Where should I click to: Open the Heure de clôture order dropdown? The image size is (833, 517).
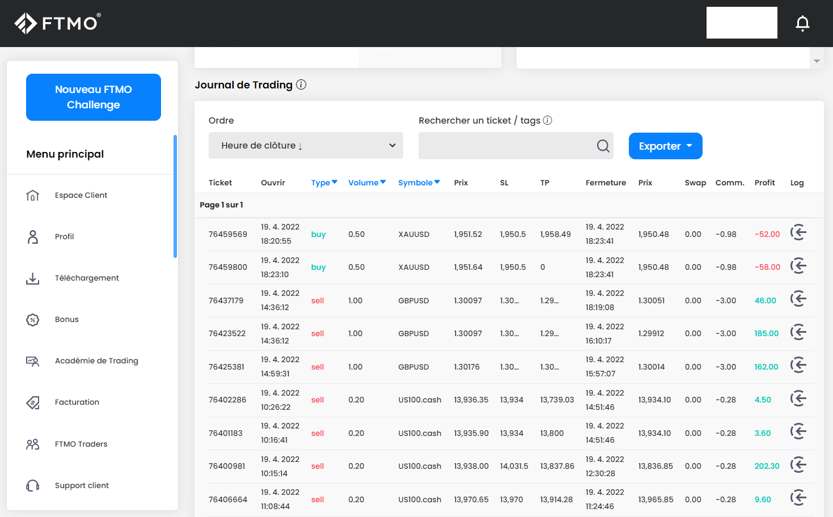point(306,146)
